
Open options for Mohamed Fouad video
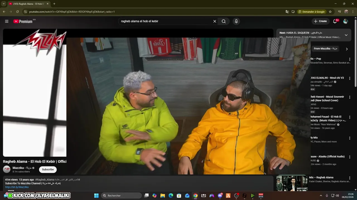coord(350,117)
